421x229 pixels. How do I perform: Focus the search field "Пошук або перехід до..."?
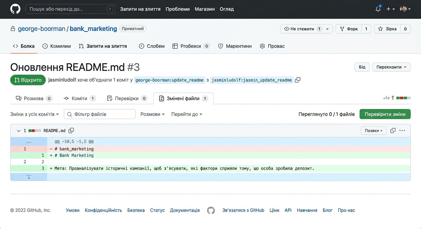click(x=70, y=9)
